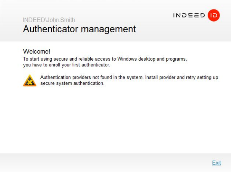Click the word 'Windows' in description
Viewport: 232px width, 172px height.
127,59
